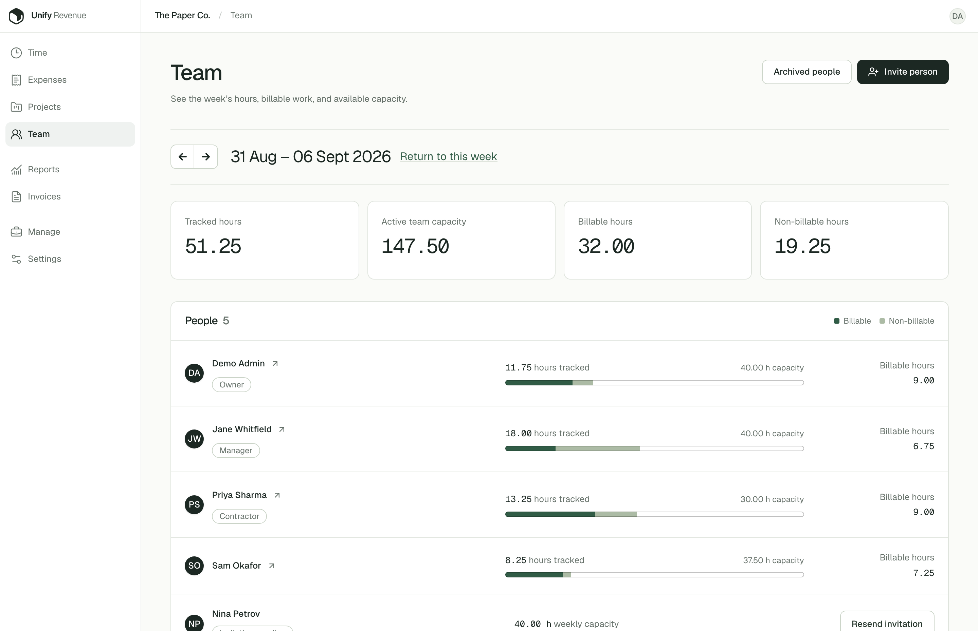
Task: Click the Owner role badge
Action: click(231, 385)
